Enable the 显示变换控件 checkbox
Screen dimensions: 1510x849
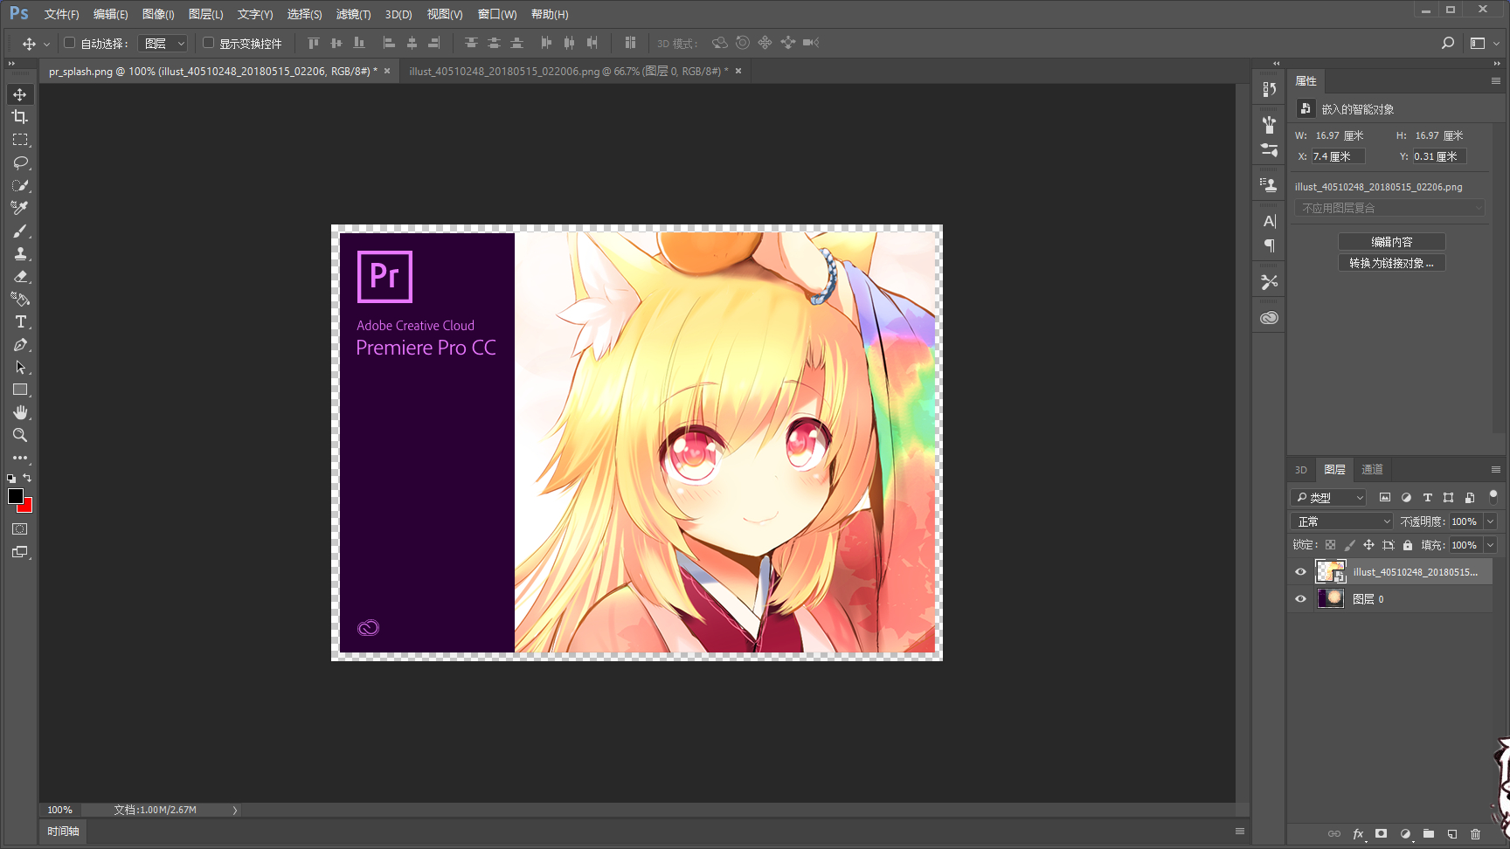[x=209, y=43]
